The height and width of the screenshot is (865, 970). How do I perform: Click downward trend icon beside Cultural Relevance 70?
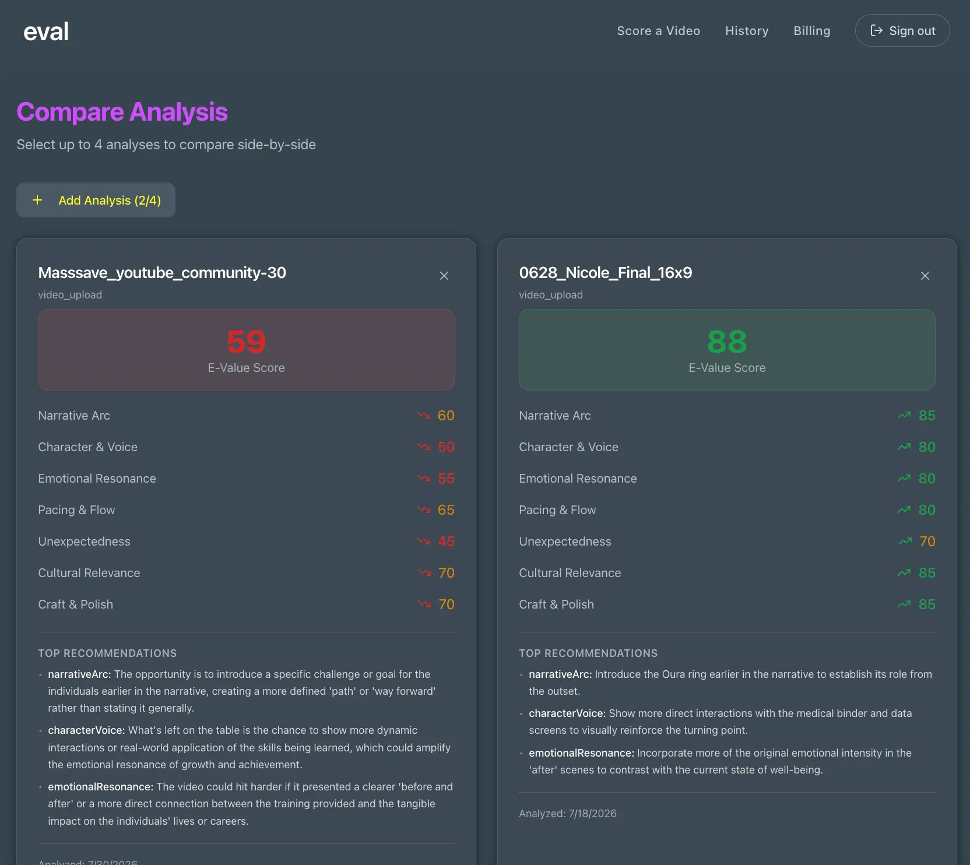pos(424,573)
